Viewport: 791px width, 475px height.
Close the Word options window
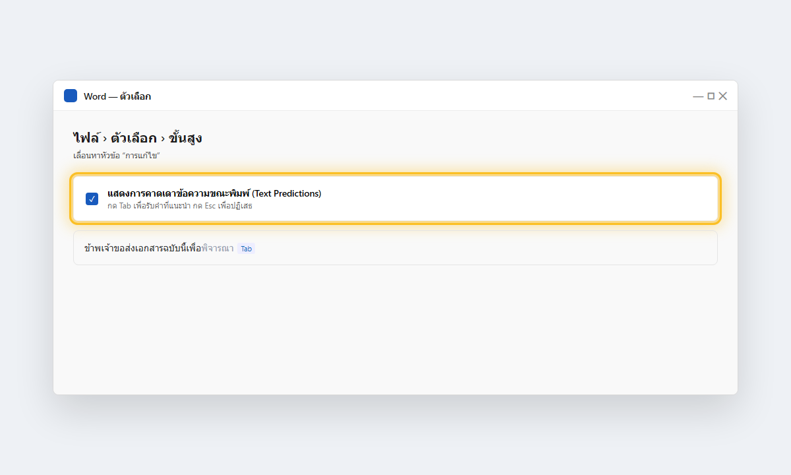coord(722,96)
